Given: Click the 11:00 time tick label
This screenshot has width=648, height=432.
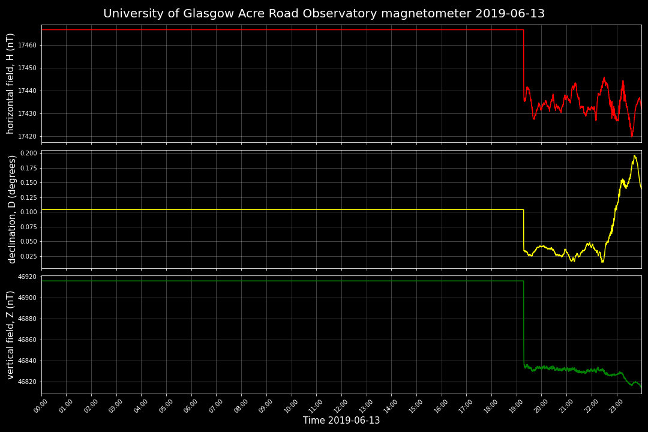Looking at the screenshot, I should (315, 406).
